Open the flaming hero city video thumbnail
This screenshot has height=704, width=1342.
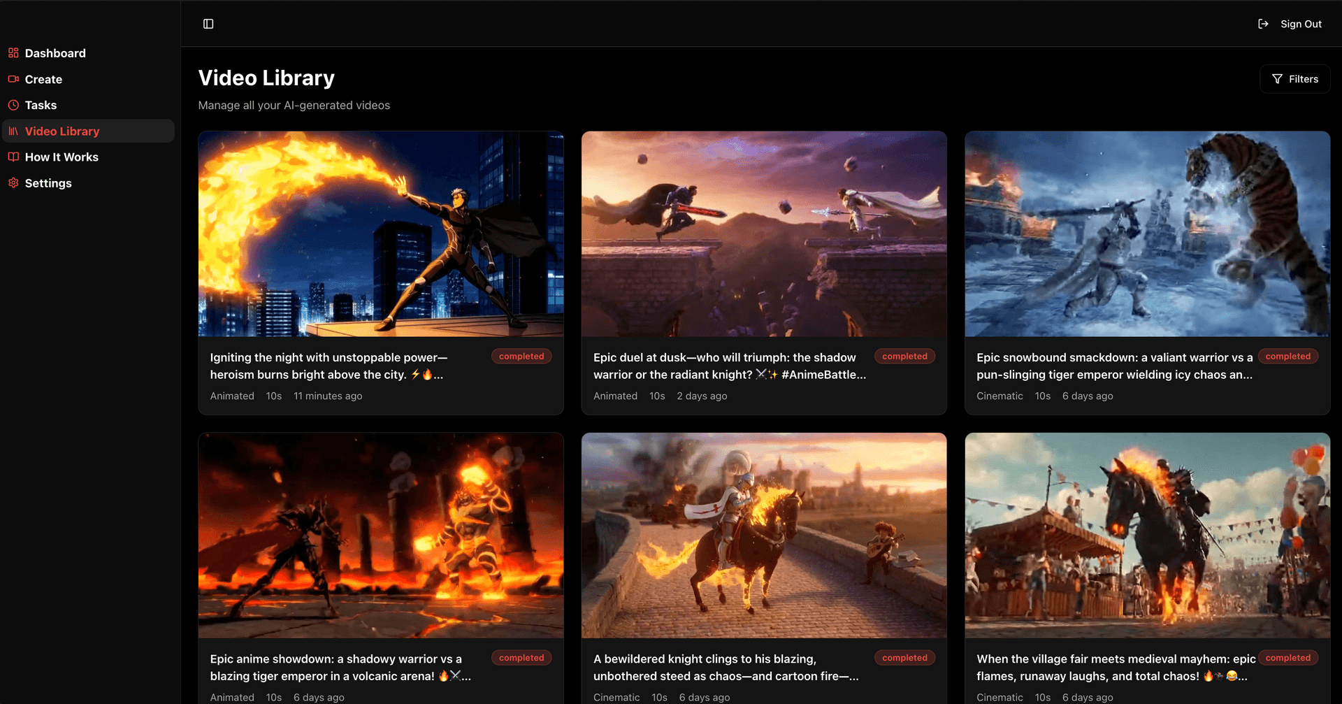[x=380, y=234]
